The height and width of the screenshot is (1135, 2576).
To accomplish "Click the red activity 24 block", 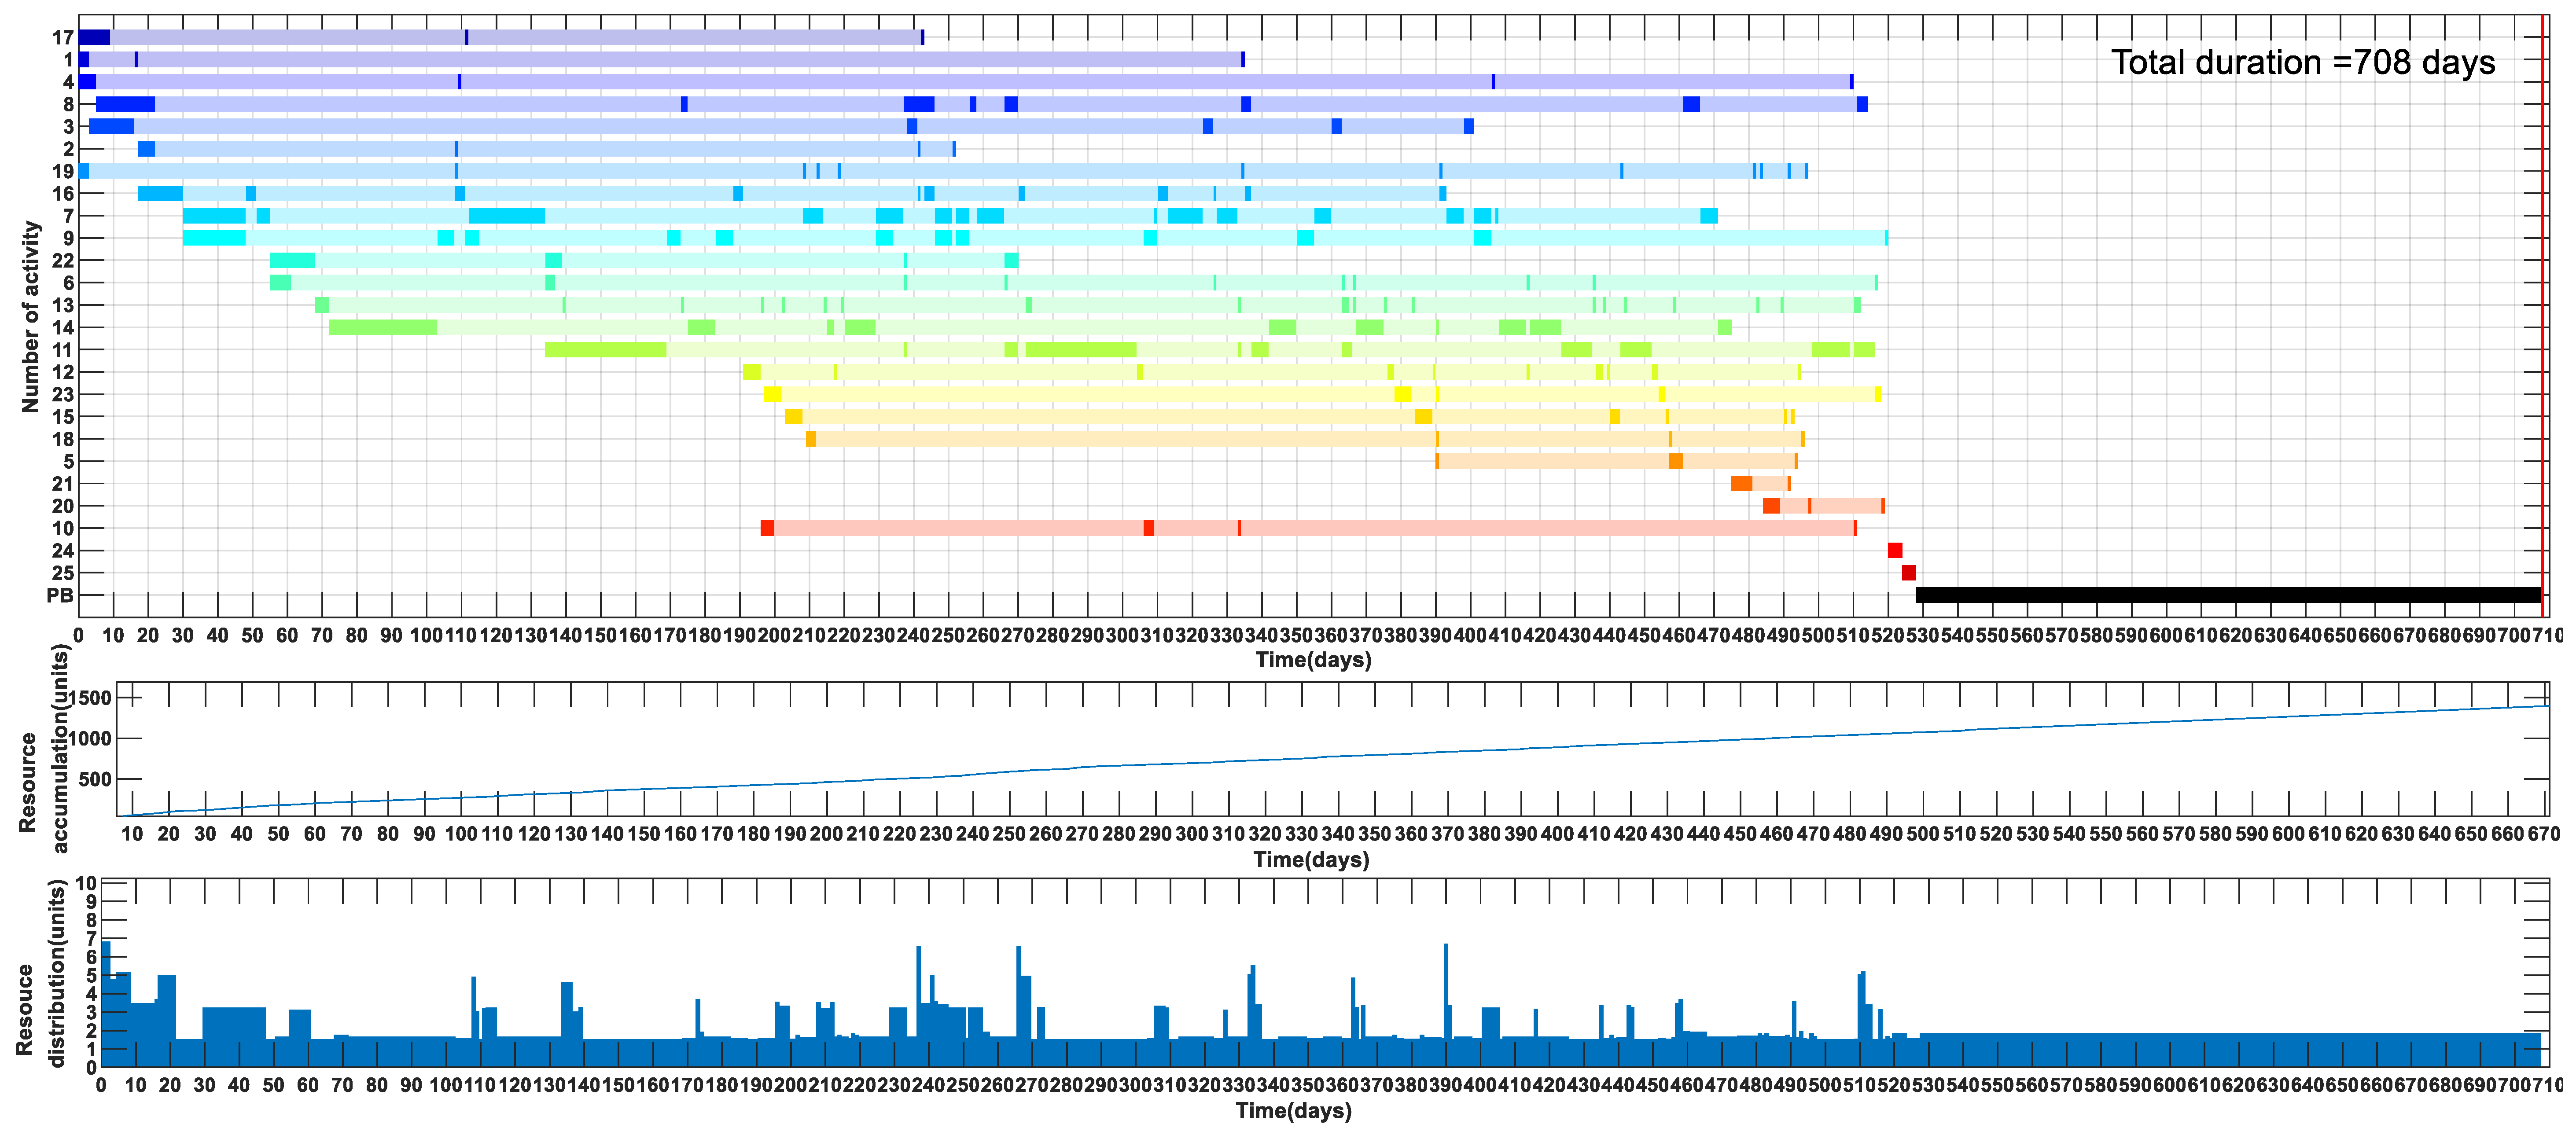I will coord(1894,551).
